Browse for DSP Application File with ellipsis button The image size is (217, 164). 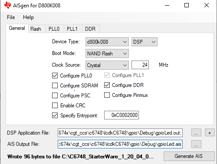tap(196, 133)
